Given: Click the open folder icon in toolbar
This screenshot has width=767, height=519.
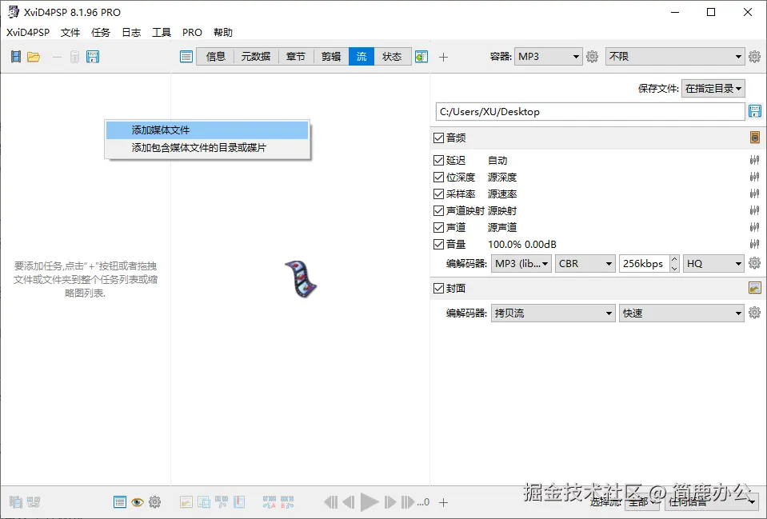Looking at the screenshot, I should [34, 57].
